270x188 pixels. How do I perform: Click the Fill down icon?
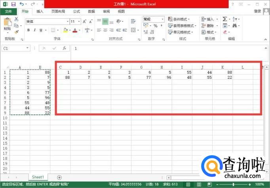click(x=225, y=26)
